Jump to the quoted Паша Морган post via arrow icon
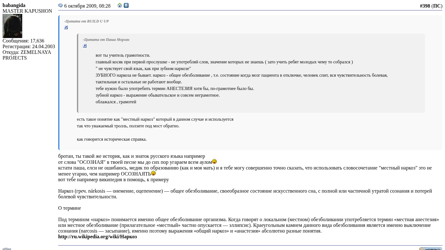This screenshot has height=250, width=445. click(x=85, y=46)
